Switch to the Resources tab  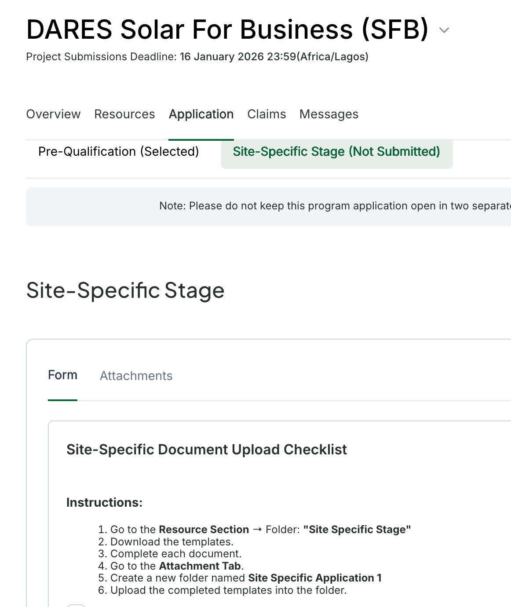pos(124,114)
